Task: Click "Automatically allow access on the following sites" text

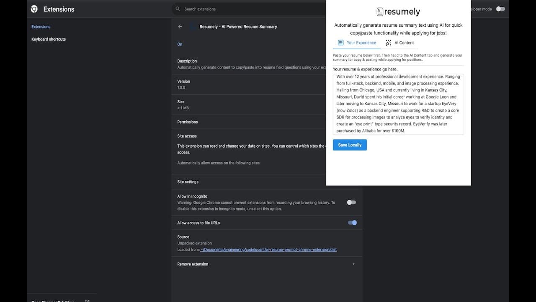Action: pos(218,163)
